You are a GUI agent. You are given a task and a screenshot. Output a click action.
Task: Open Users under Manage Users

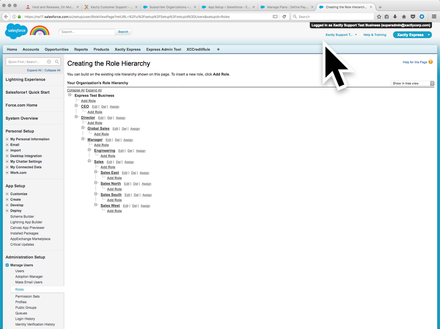tap(20, 271)
